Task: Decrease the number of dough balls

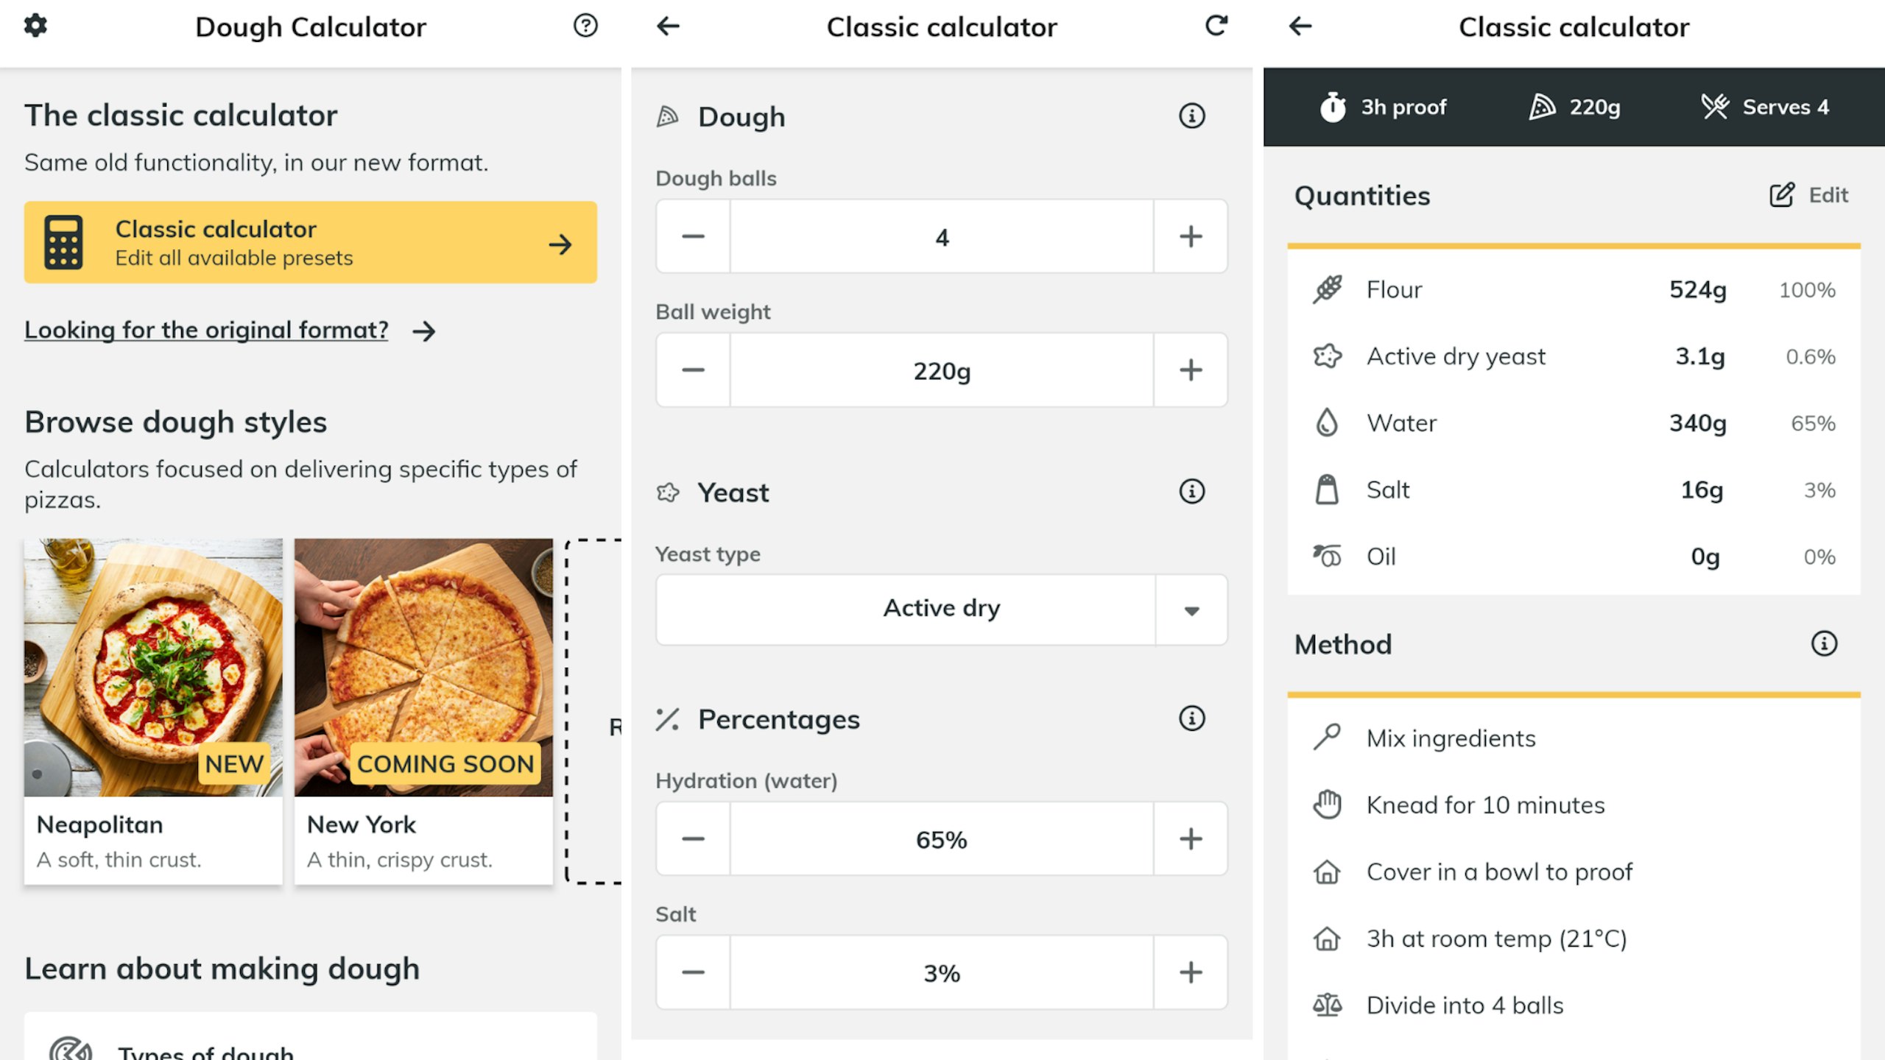Action: coord(693,236)
